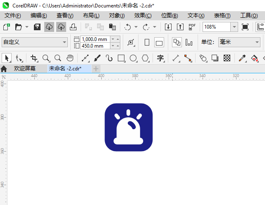Select the Polygon tool
This screenshot has width=265, height=205.
tap(146, 58)
